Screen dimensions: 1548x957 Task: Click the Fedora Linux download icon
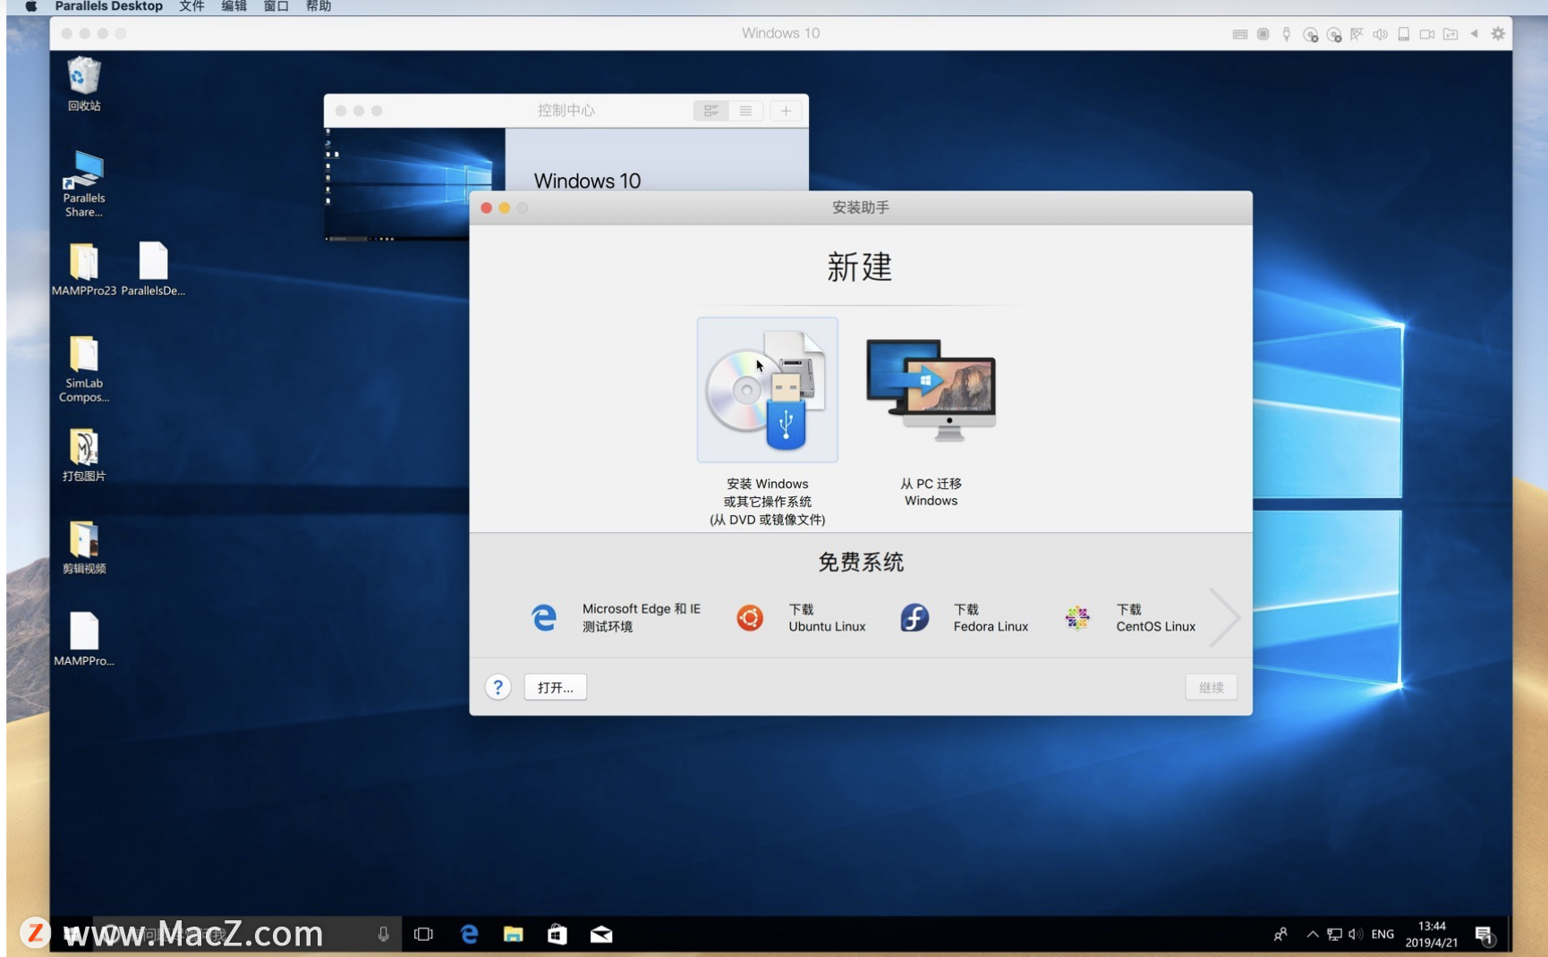click(x=914, y=618)
